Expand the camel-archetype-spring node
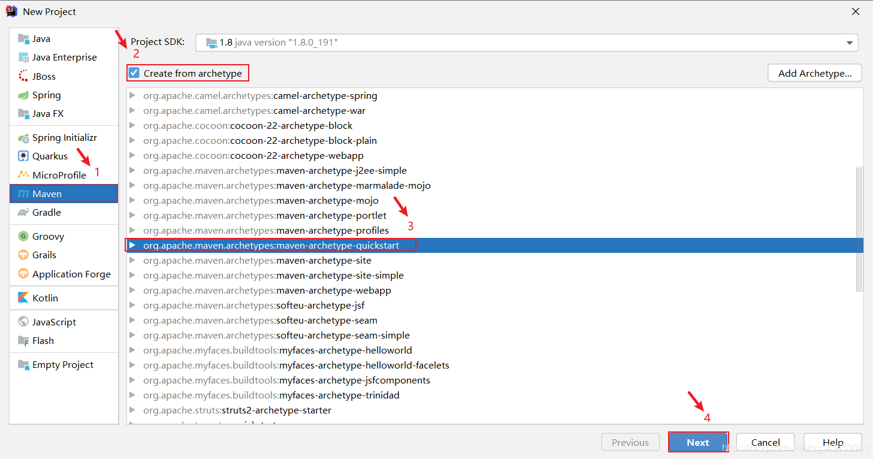This screenshot has height=459, width=873. point(132,96)
